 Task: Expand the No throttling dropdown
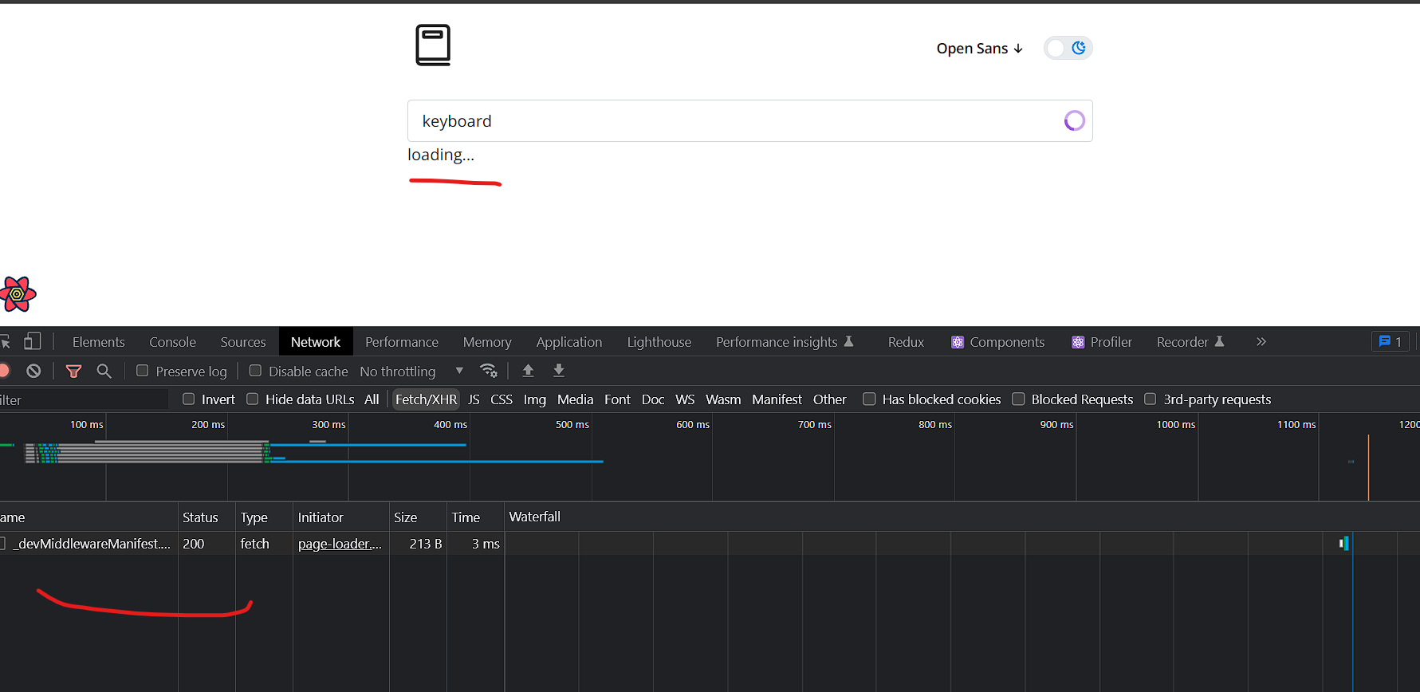coord(411,372)
